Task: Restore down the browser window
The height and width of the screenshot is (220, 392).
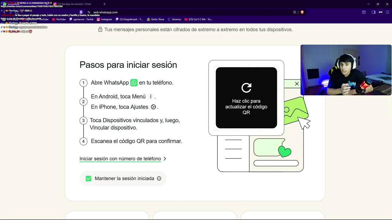Action: pyautogui.click(x=378, y=4)
